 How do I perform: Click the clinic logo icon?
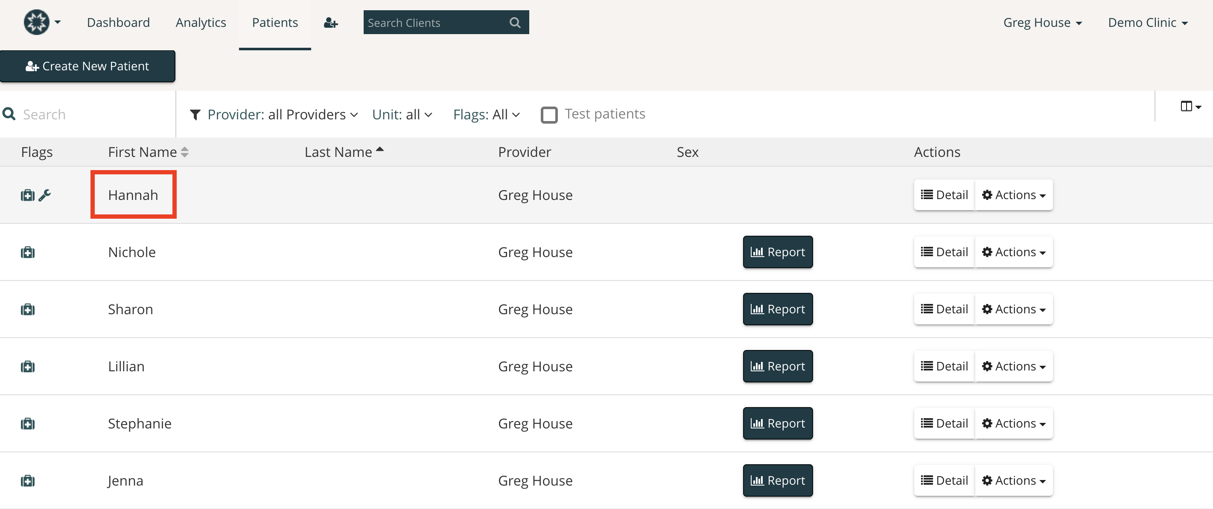36,22
